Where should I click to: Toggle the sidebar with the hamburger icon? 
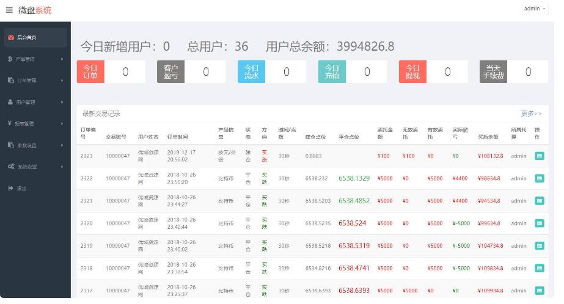coord(9,10)
